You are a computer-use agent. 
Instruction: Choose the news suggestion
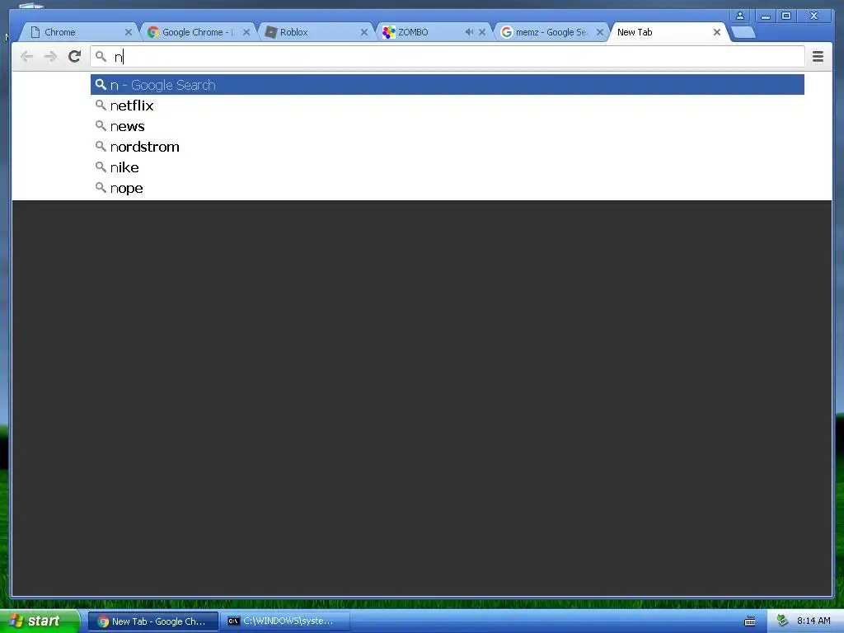(448, 126)
